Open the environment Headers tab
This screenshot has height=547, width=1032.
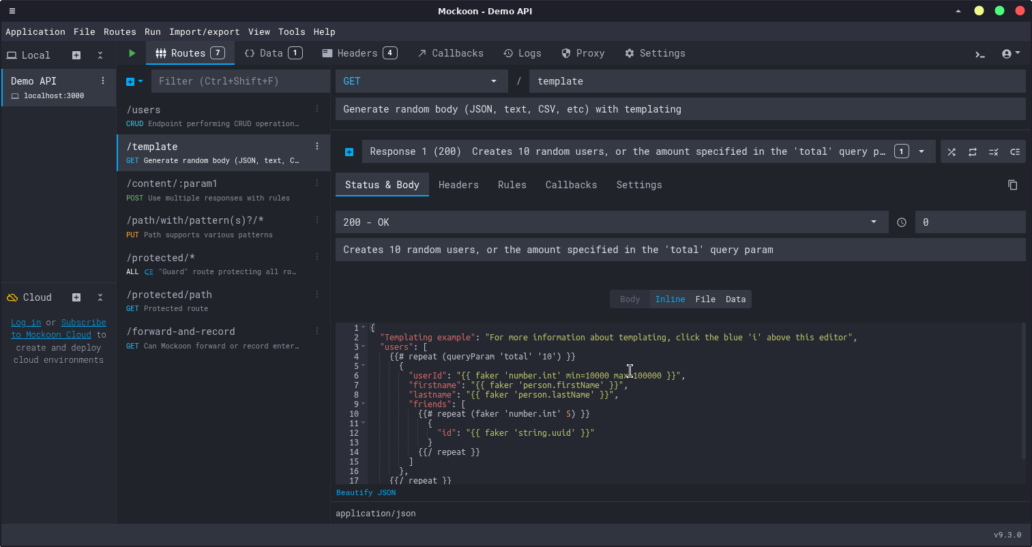(359, 53)
